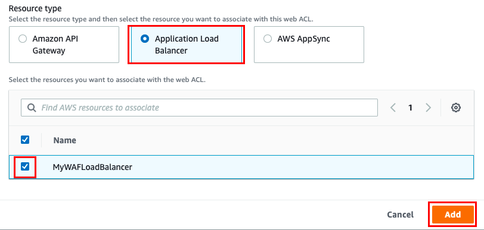Click the Resource type heading
The image size is (484, 230).
pyautogui.click(x=35, y=8)
